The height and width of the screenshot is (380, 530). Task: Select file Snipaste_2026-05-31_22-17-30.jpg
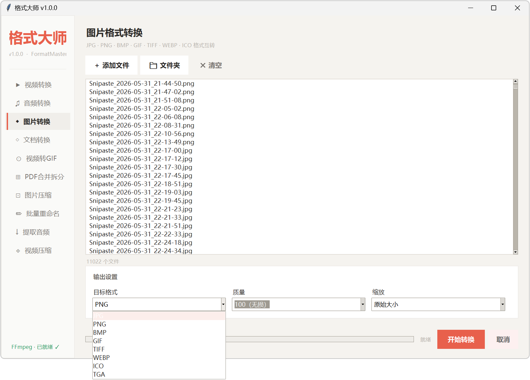(299, 167)
